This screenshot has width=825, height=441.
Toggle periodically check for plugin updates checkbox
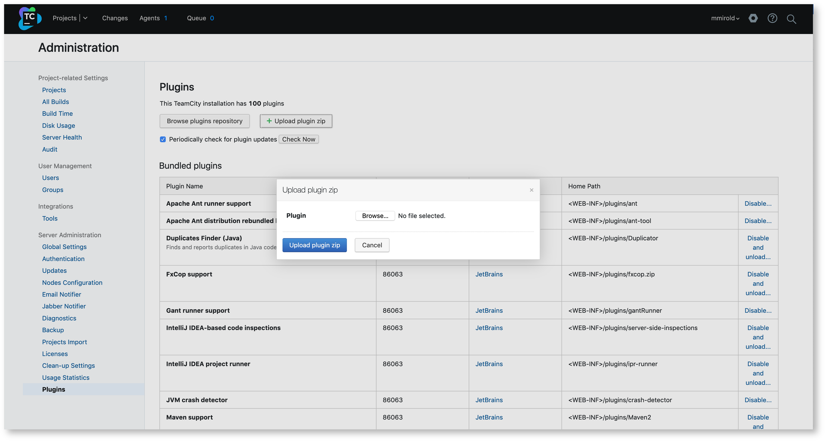coord(163,139)
